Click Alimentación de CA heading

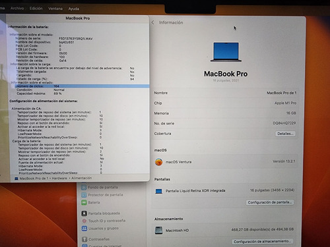[x=26, y=109]
